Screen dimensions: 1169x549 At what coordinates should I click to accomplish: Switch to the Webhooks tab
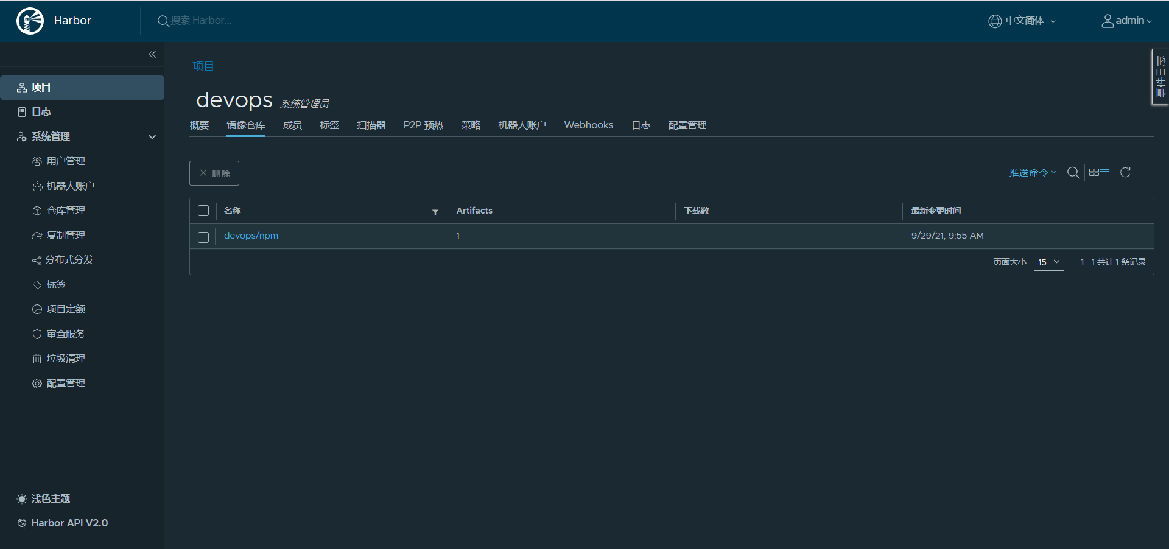pos(589,125)
